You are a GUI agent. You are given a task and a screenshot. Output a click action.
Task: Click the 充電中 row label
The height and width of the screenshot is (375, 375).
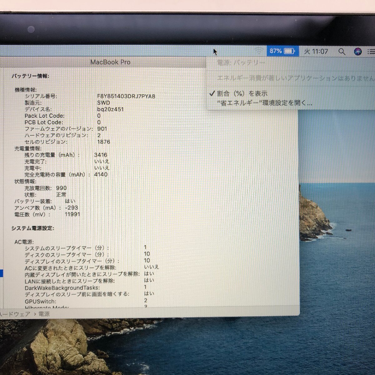(33, 168)
